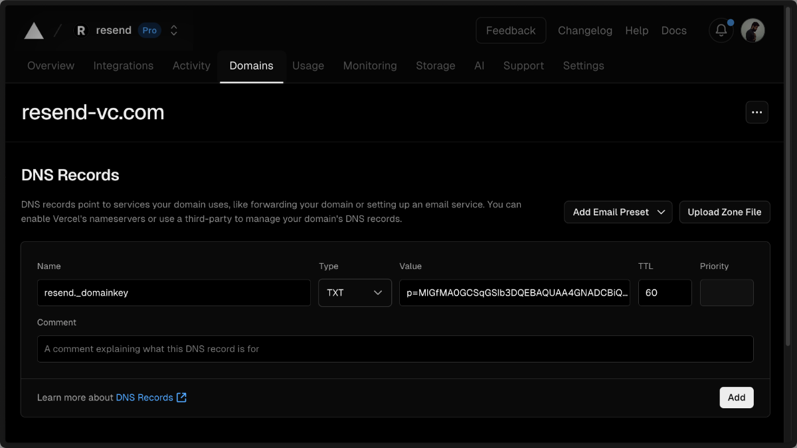The height and width of the screenshot is (448, 797).
Task: Switch to the Integrations tab
Action: coord(124,66)
